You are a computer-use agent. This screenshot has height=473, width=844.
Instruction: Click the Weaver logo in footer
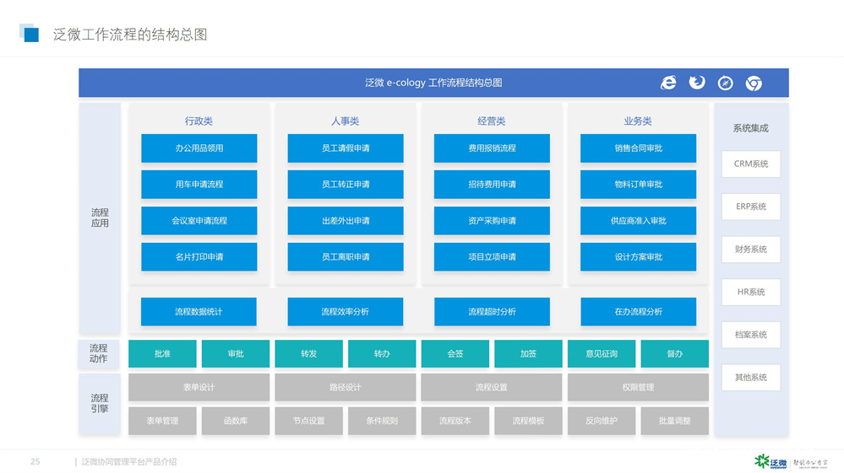(x=770, y=461)
